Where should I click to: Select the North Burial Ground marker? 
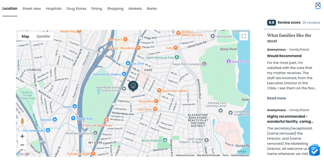[x=95, y=133]
